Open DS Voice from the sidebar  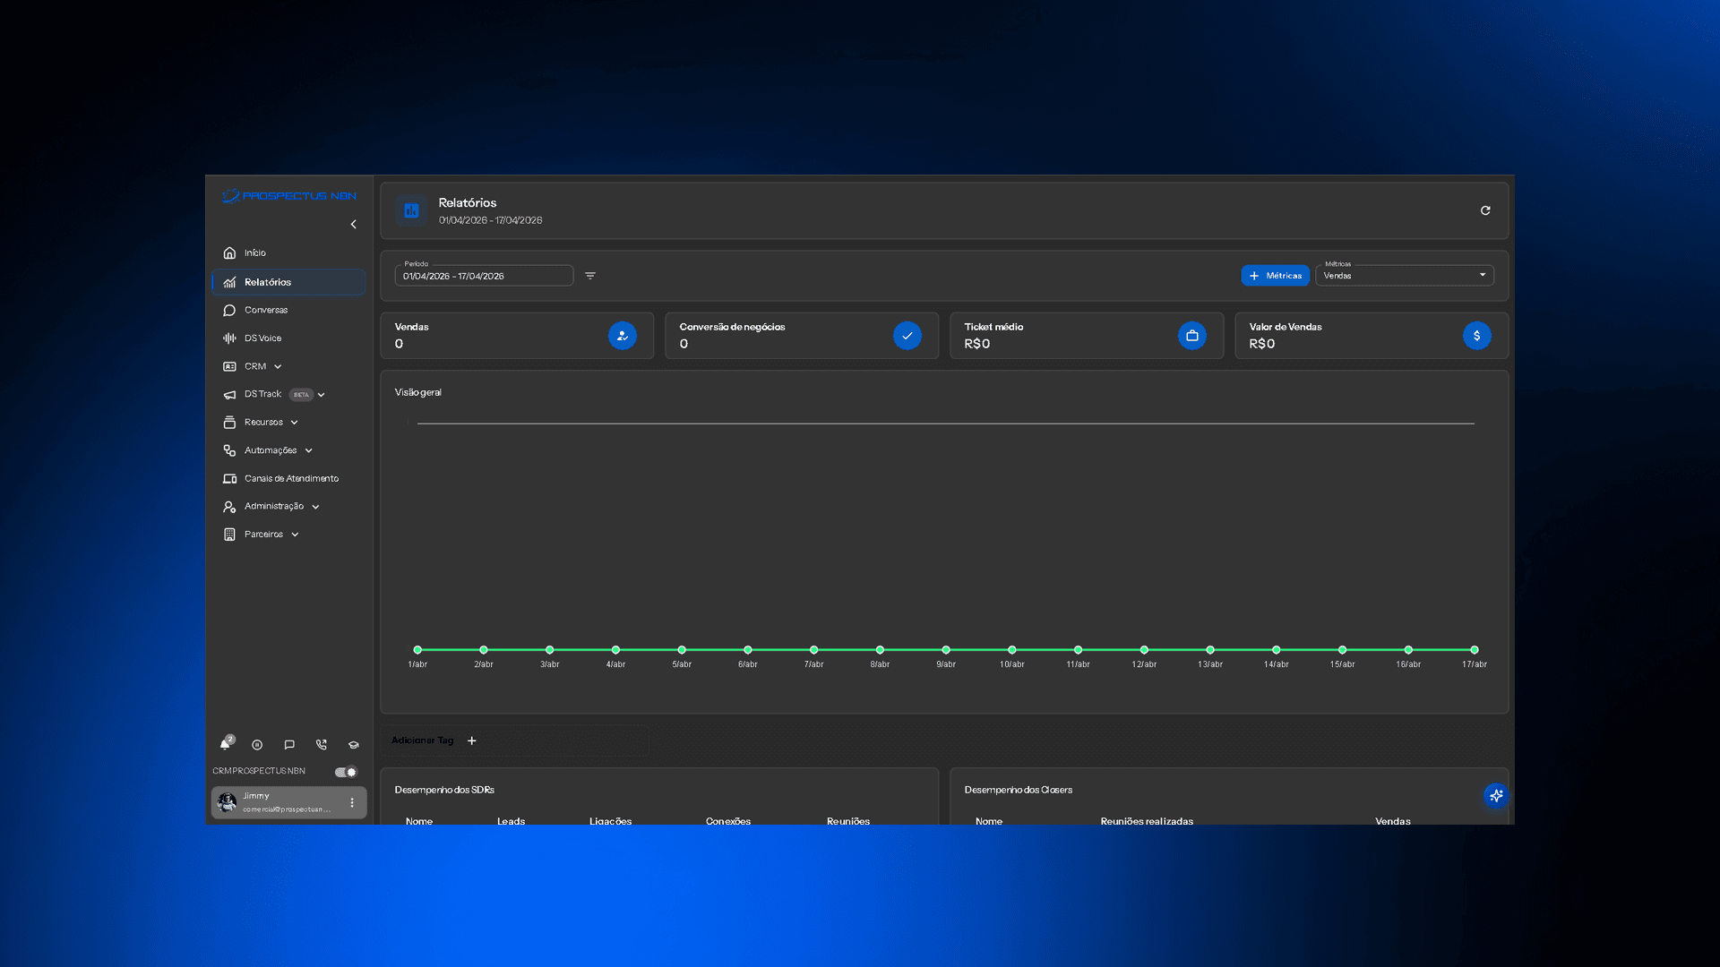tap(262, 338)
